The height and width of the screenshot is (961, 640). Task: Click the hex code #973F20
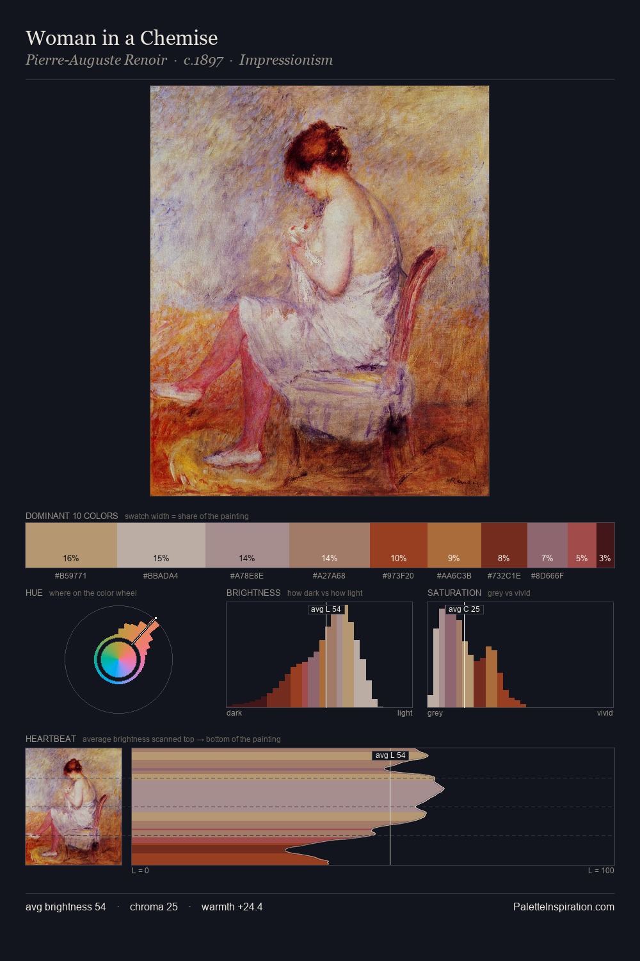coord(398,576)
